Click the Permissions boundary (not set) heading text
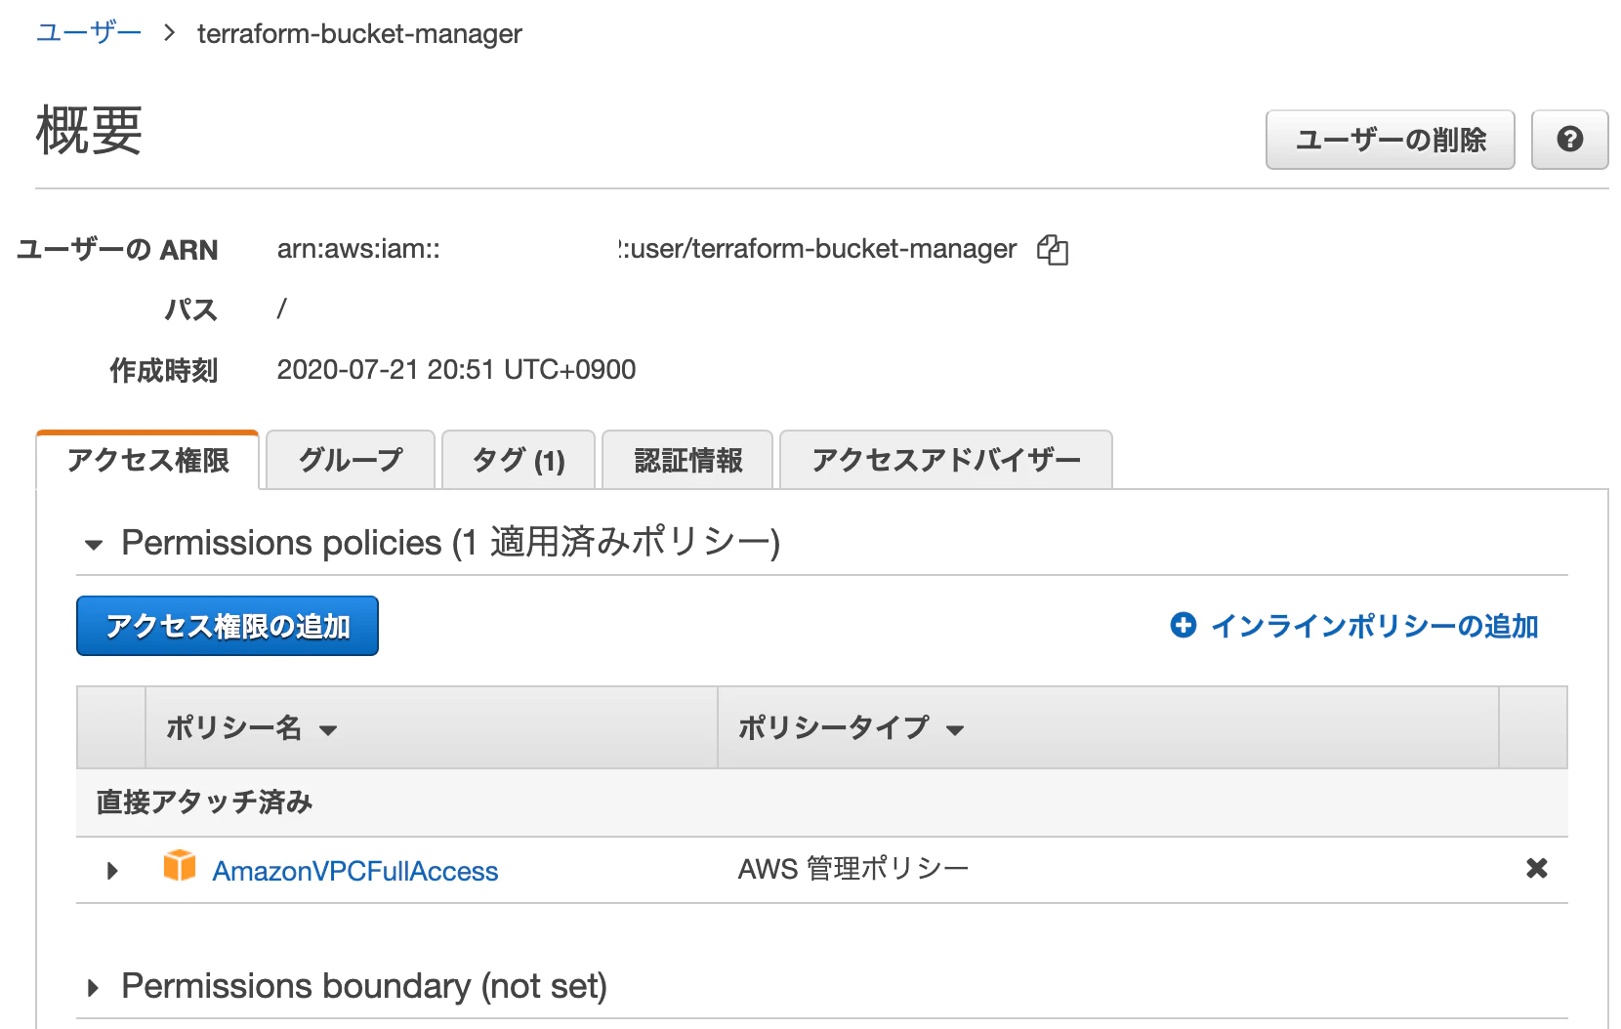1621x1029 pixels. 364,986
